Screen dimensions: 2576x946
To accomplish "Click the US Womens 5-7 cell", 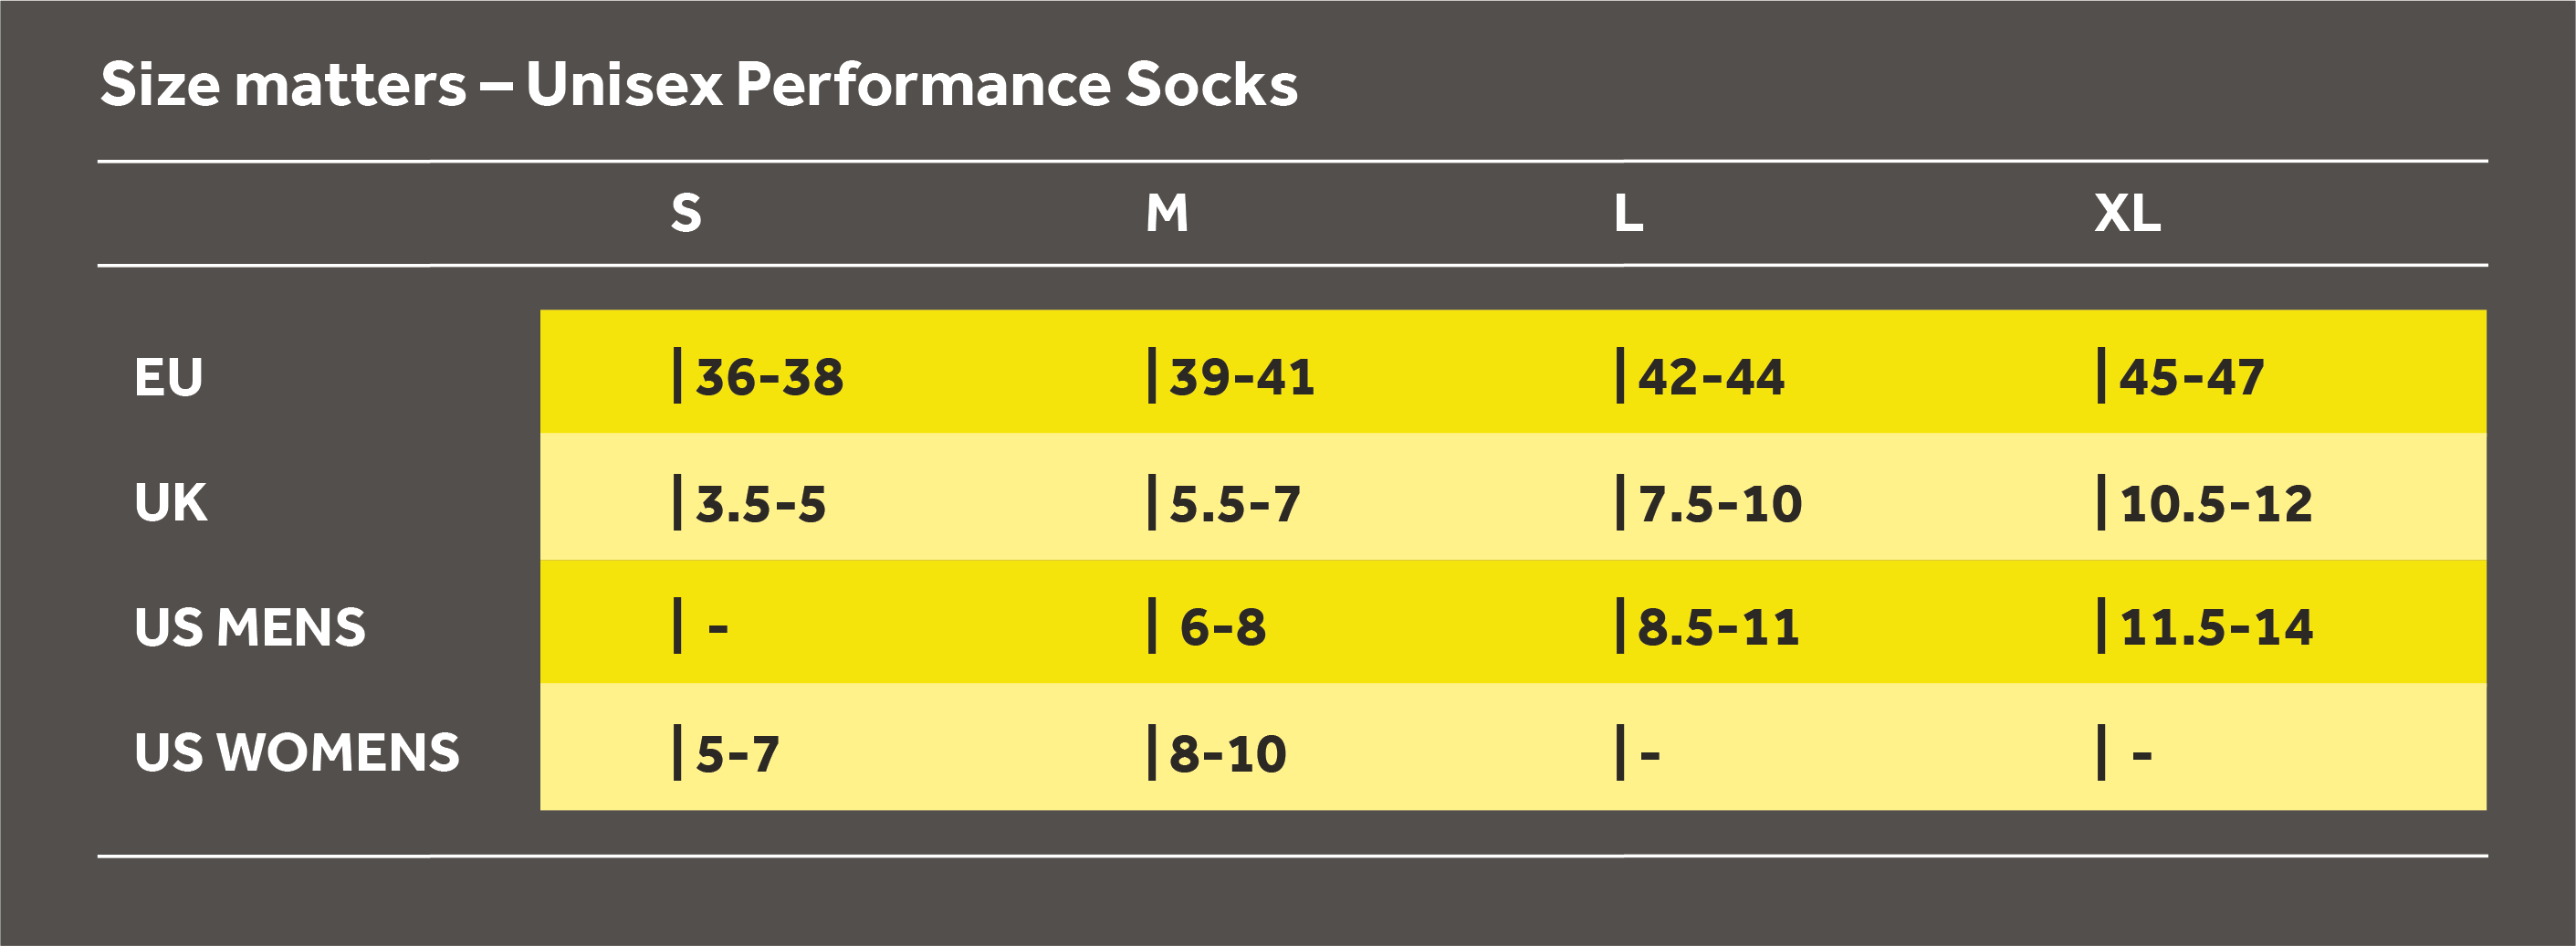I will pos(737,753).
